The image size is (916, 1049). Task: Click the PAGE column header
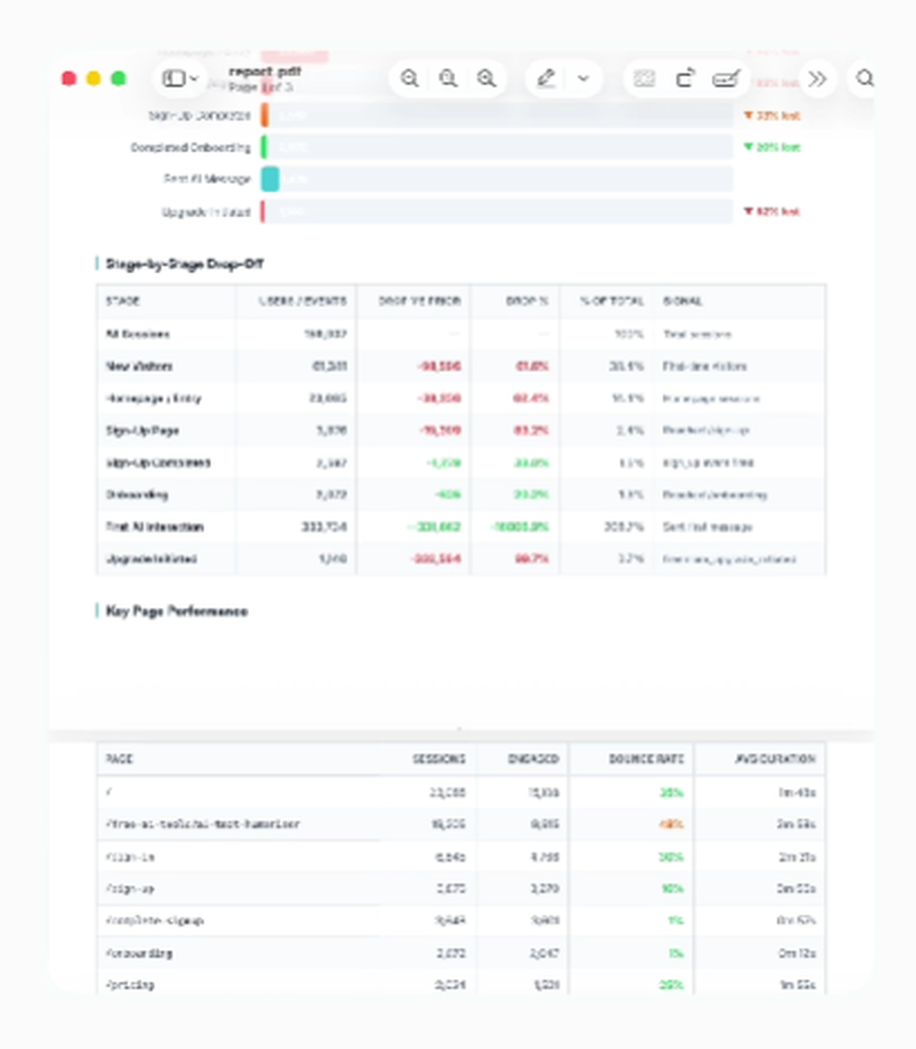[x=119, y=759]
